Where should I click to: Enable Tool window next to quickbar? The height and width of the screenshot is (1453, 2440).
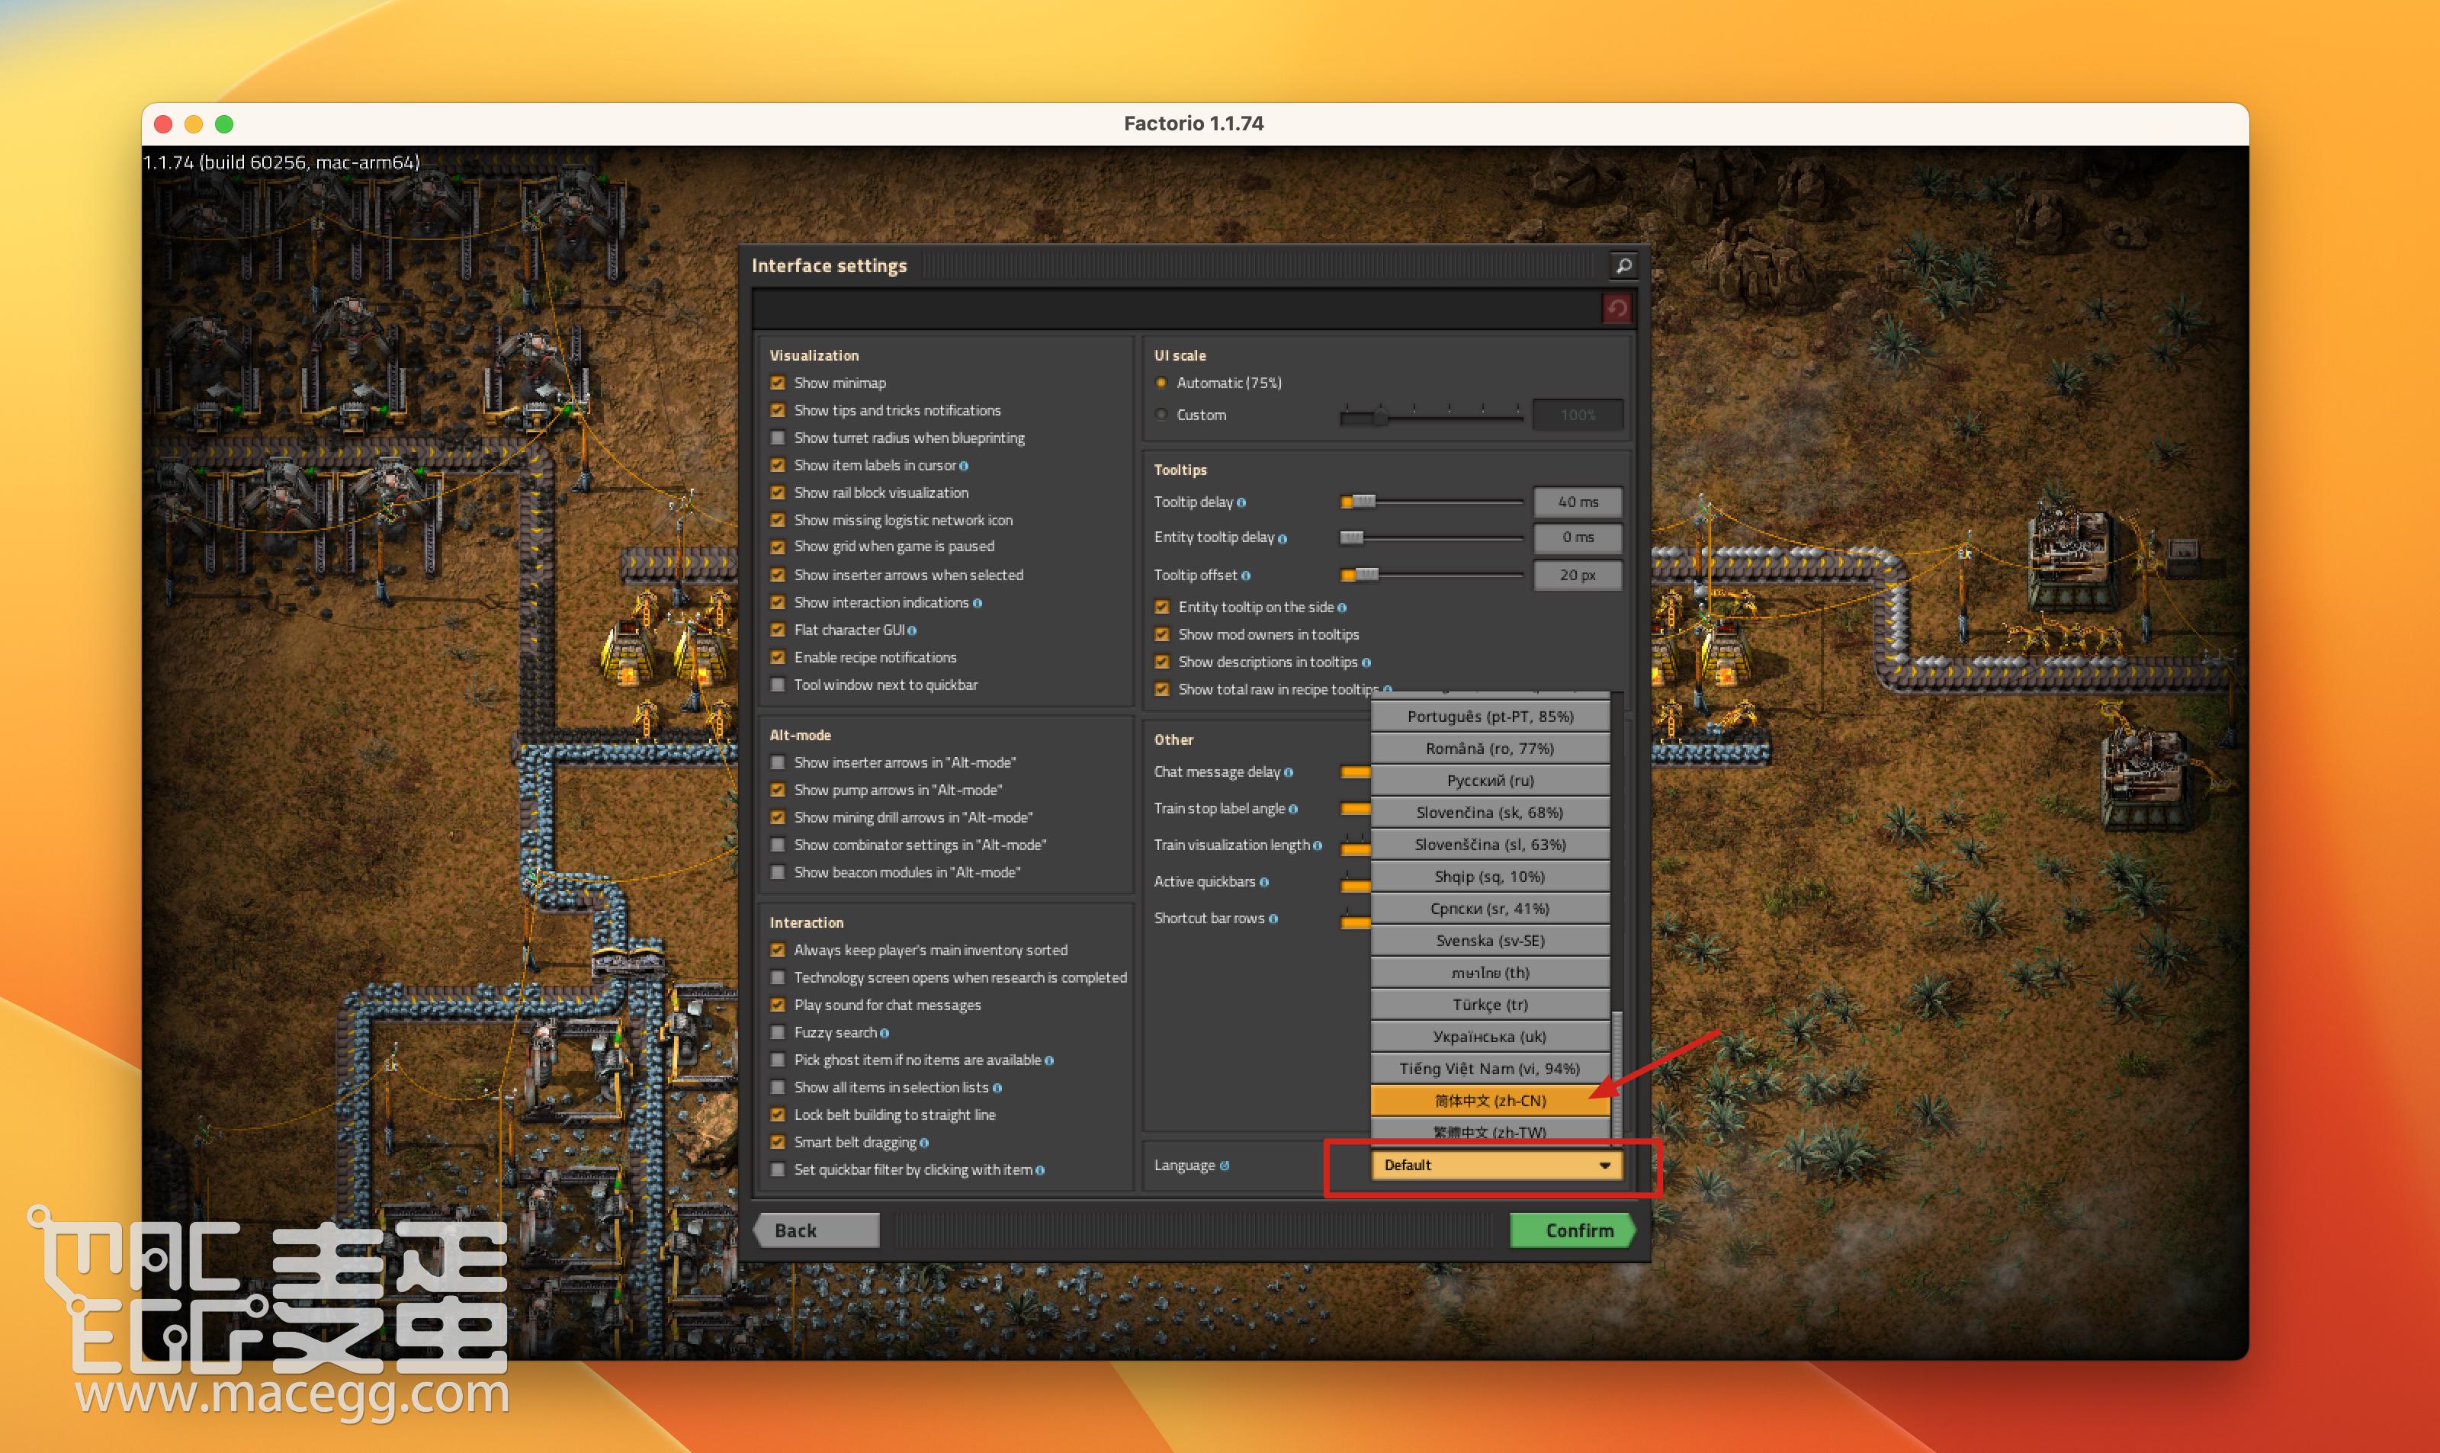pyautogui.click(x=778, y=685)
